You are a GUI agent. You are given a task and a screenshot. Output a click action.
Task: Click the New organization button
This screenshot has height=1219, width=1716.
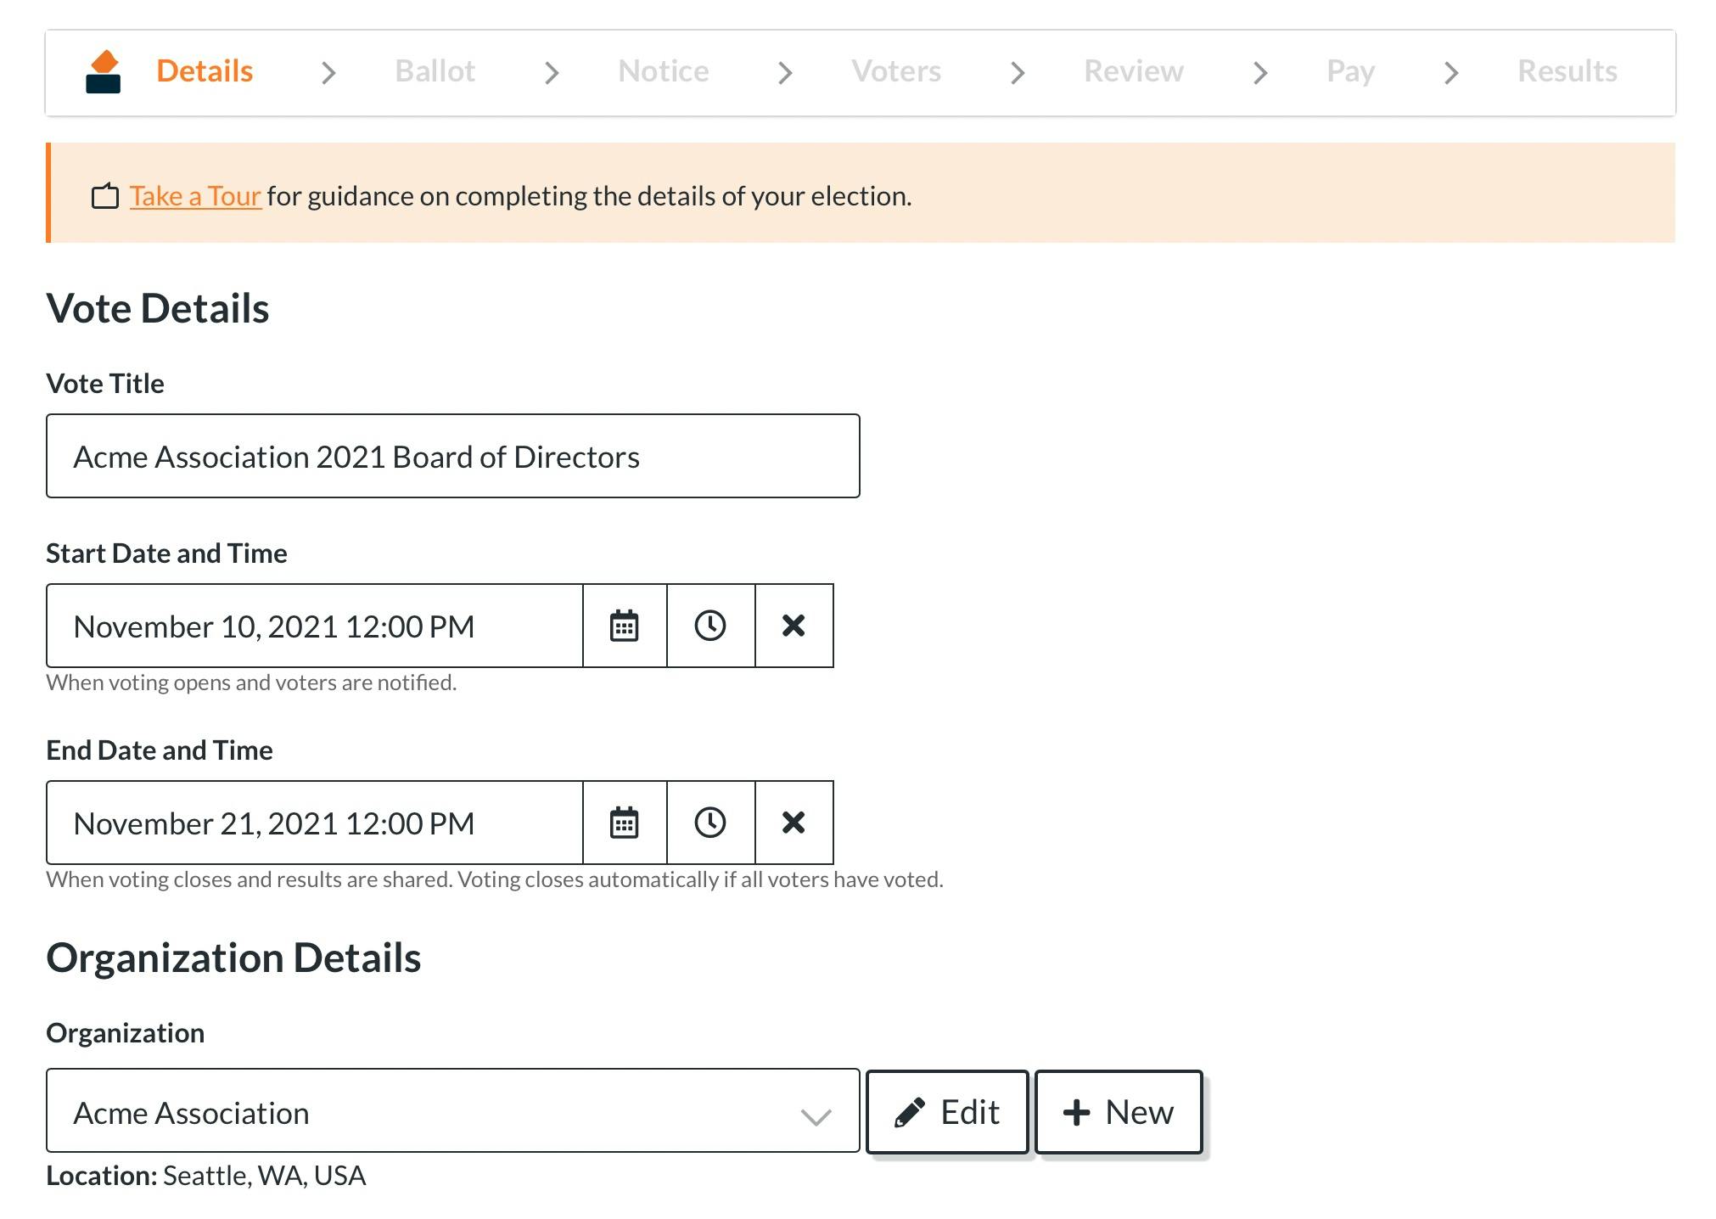[1118, 1110]
